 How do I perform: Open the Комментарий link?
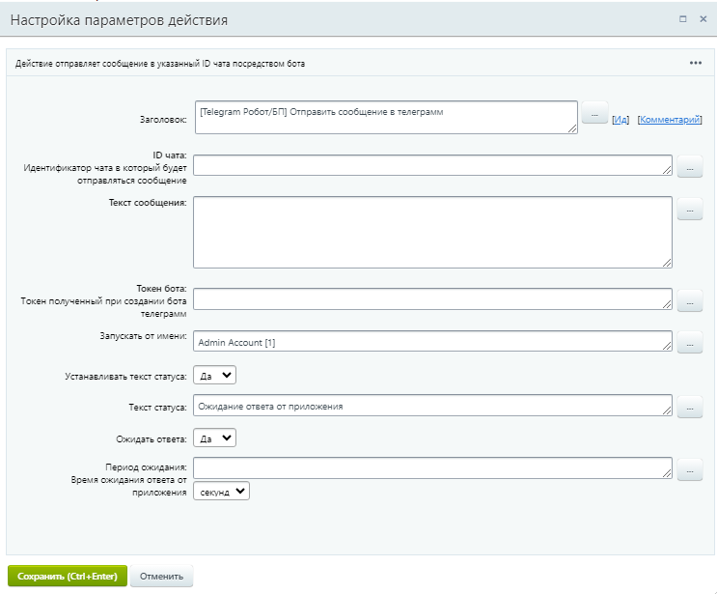tap(669, 120)
